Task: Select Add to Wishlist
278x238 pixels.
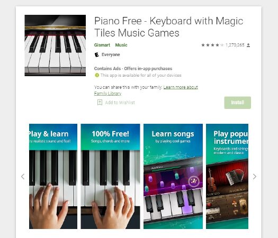Action: [x=120, y=103]
